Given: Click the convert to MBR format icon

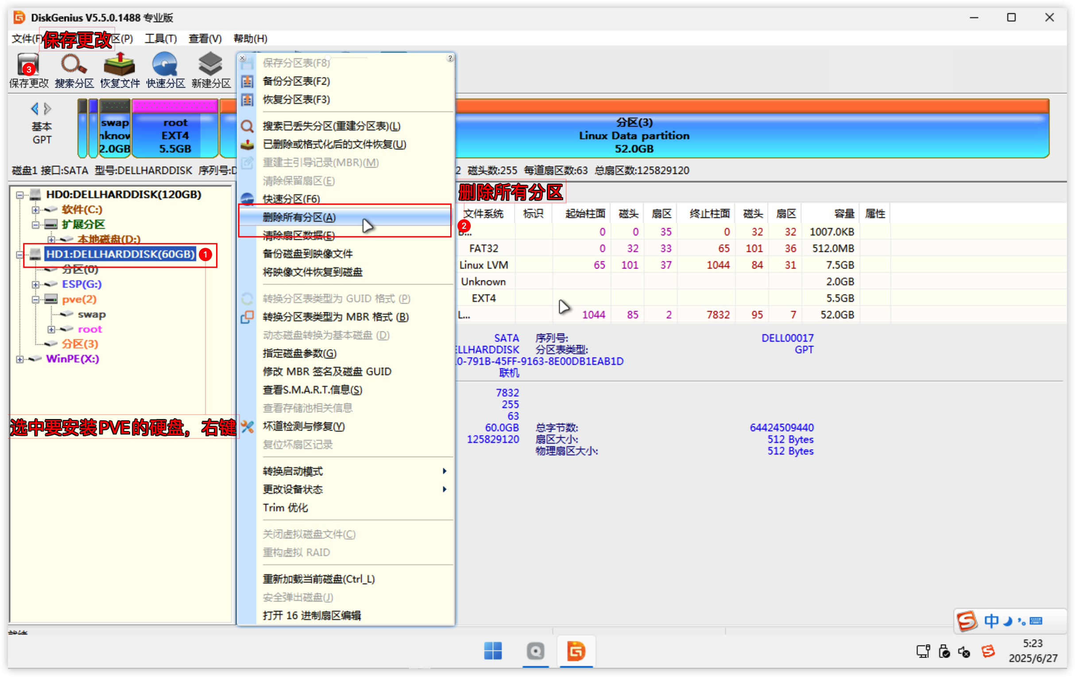Looking at the screenshot, I should [247, 317].
